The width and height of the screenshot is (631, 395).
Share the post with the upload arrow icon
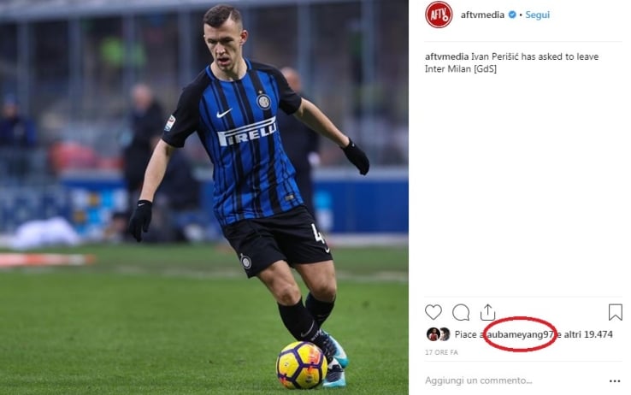click(x=487, y=312)
